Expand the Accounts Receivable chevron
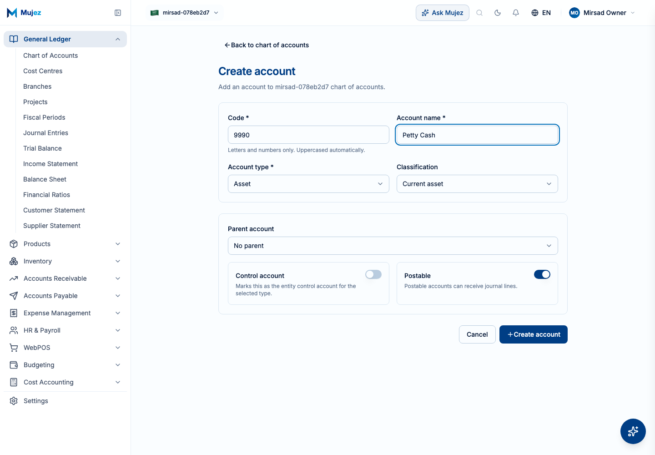 (x=118, y=278)
